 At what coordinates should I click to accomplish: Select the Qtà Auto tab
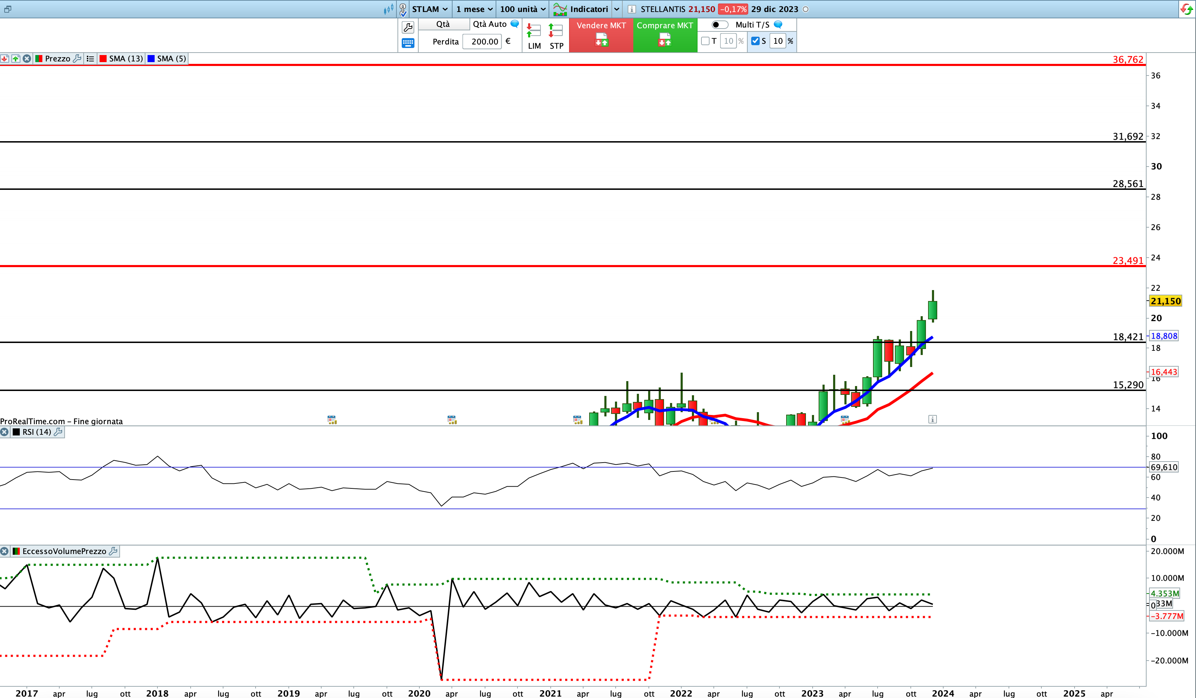[489, 24]
